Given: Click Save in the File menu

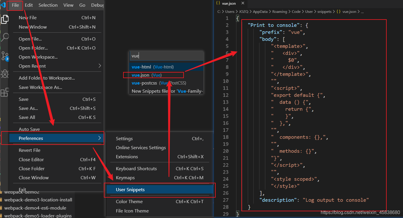Looking at the screenshot, I should [57, 99].
